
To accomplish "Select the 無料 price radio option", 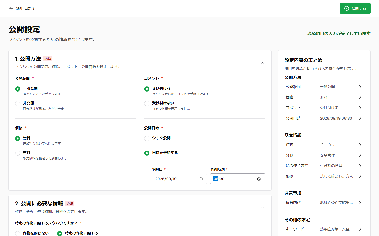I will [x=18, y=138].
